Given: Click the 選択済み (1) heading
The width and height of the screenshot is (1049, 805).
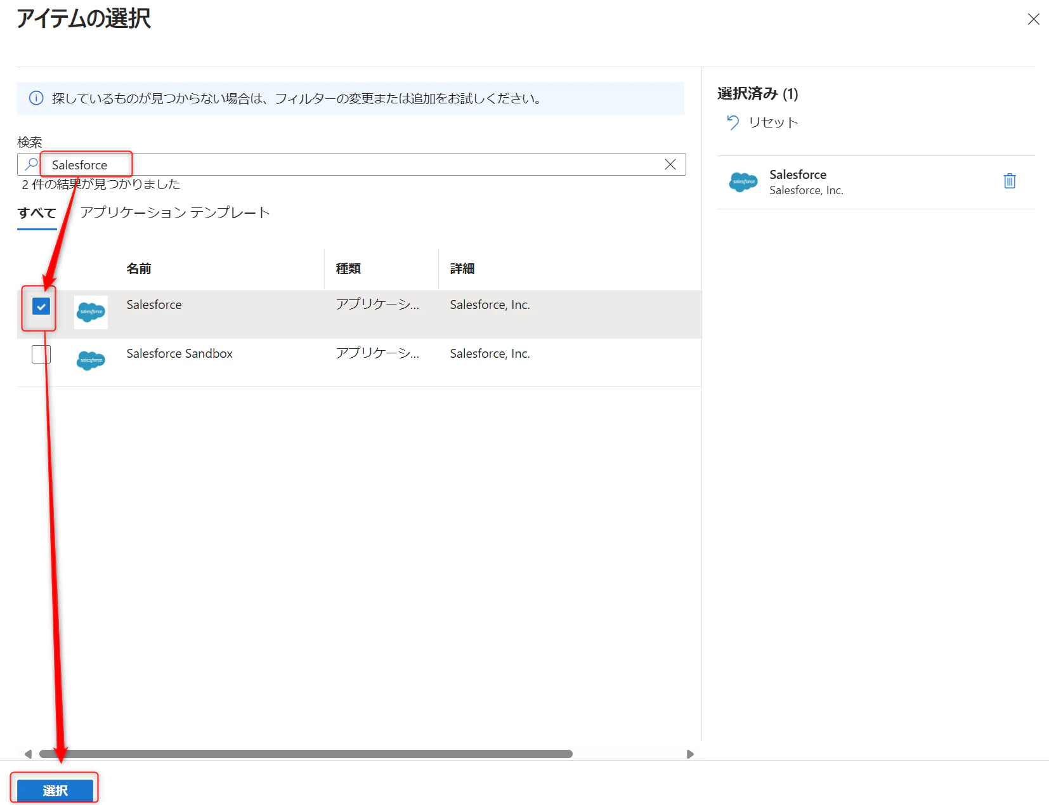Looking at the screenshot, I should coord(757,94).
